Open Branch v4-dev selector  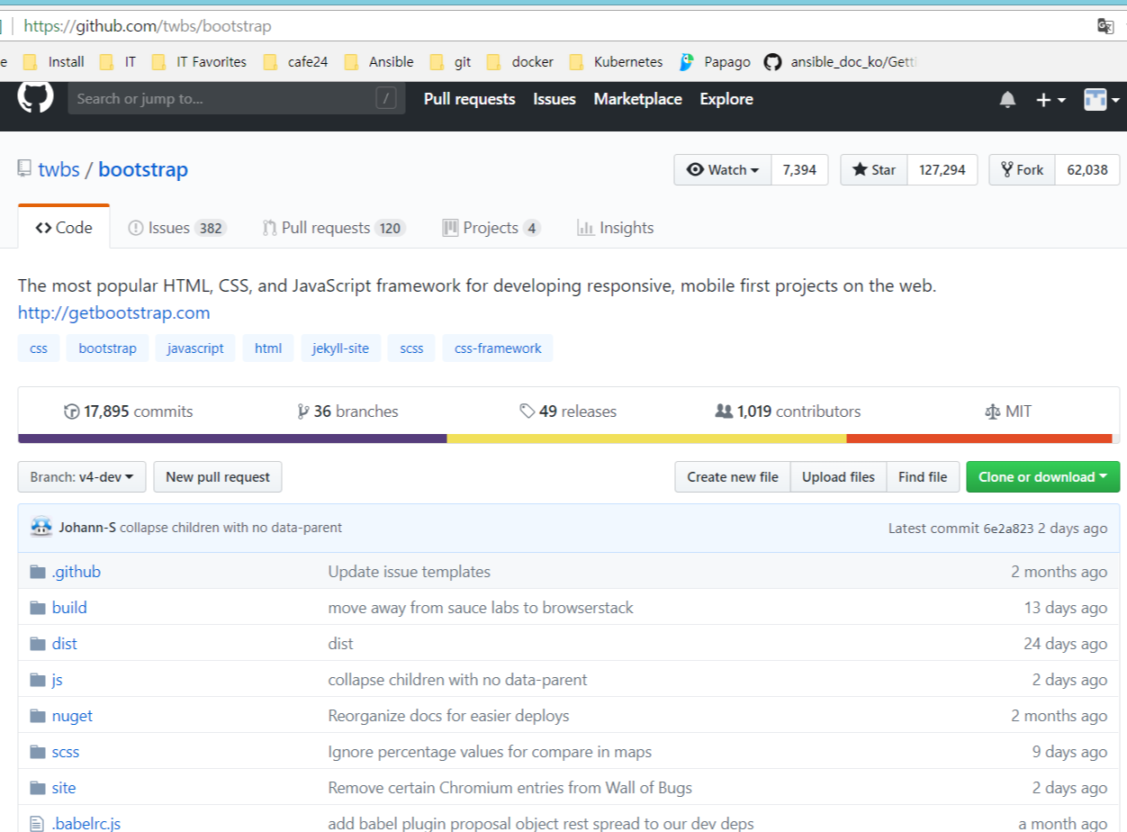(82, 477)
